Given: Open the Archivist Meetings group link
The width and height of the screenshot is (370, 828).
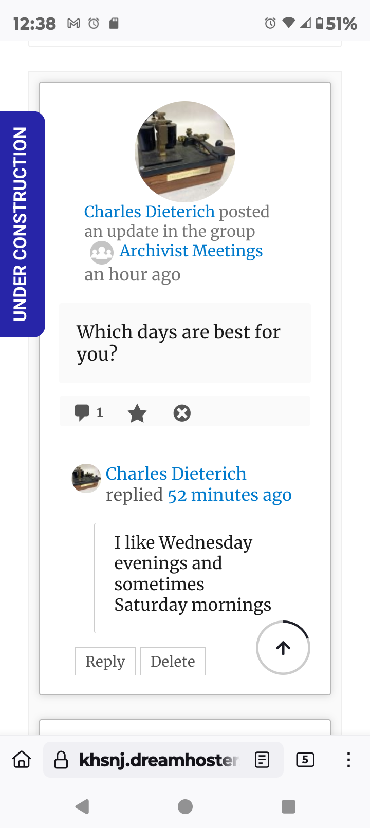Looking at the screenshot, I should [x=191, y=251].
